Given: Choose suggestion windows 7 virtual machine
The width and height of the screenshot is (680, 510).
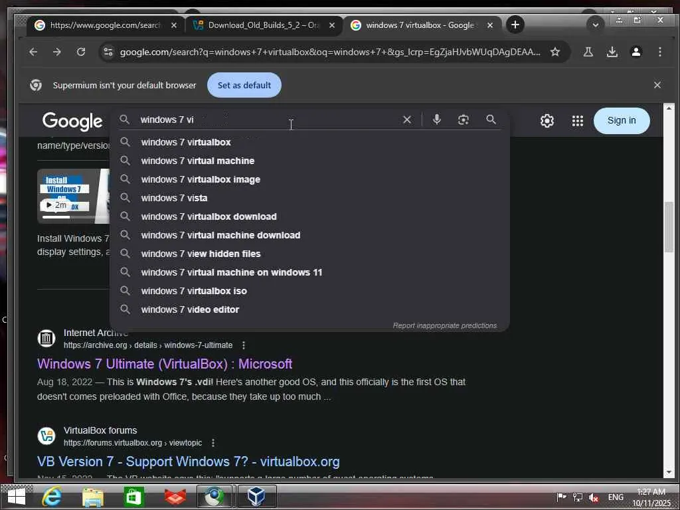Looking at the screenshot, I should [x=309, y=161].
